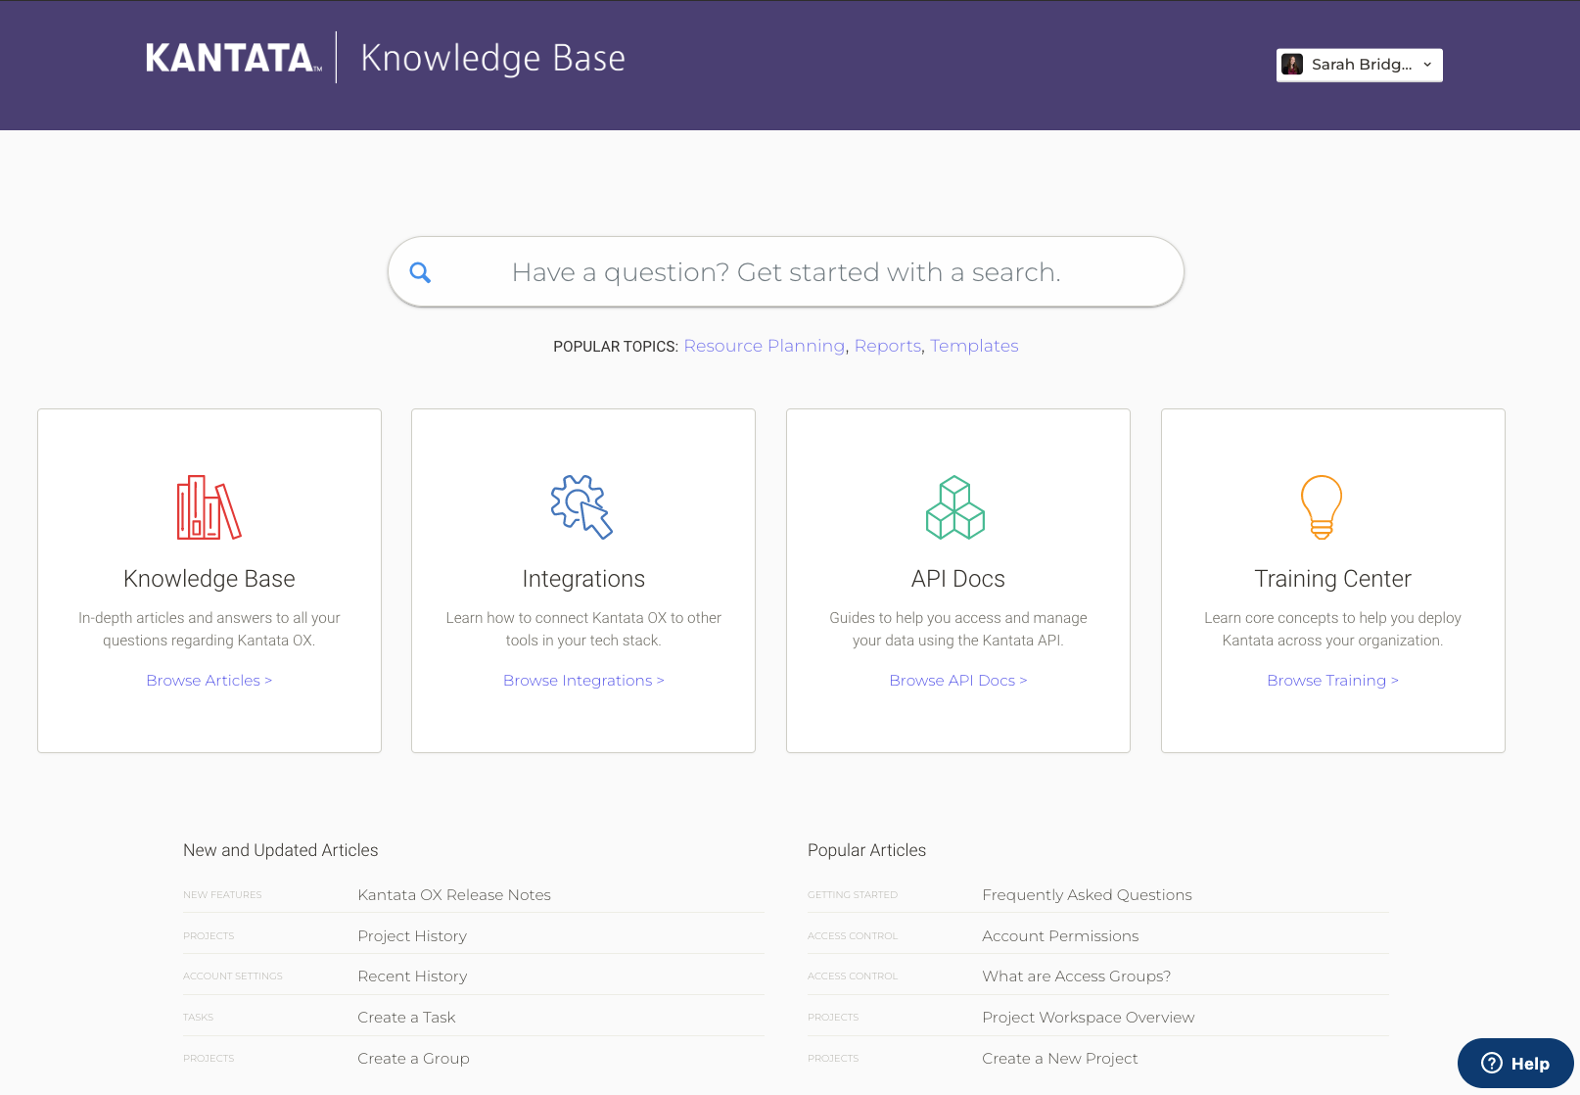Click Sarah Bridges' profile avatar
The width and height of the screenshot is (1580, 1095).
(x=1293, y=65)
